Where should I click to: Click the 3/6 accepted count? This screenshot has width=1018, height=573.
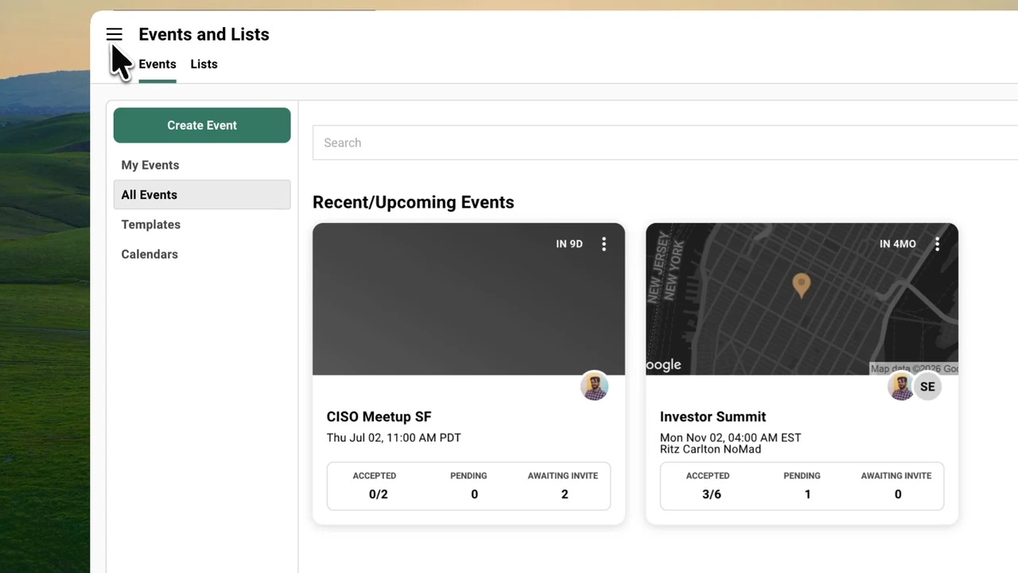coord(712,494)
